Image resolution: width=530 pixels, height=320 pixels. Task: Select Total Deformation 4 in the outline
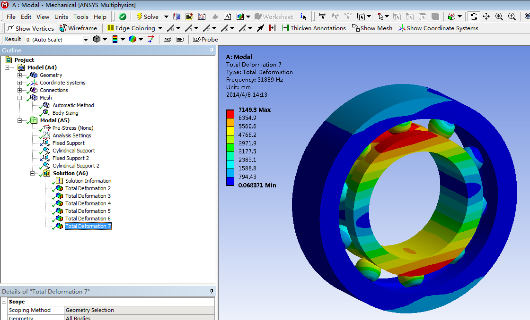pos(88,203)
